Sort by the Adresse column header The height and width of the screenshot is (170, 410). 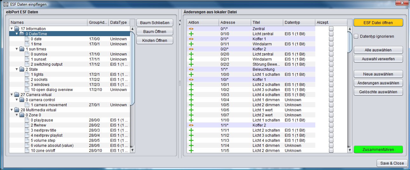coord(235,23)
